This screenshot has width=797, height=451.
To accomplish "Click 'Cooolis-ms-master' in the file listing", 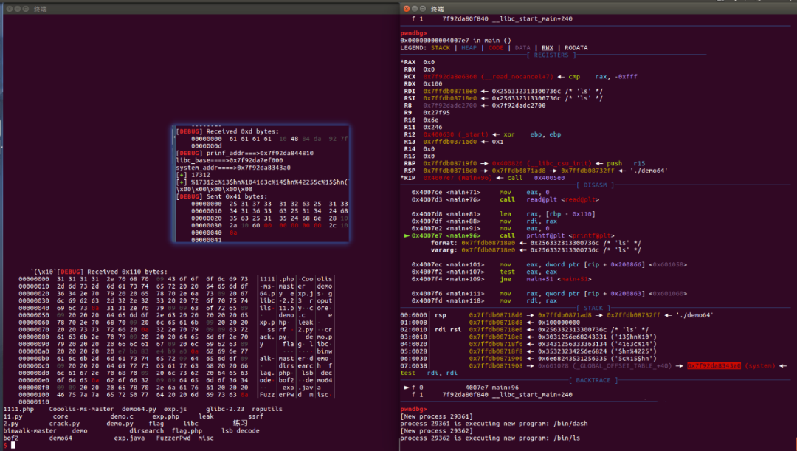I will [x=81, y=409].
